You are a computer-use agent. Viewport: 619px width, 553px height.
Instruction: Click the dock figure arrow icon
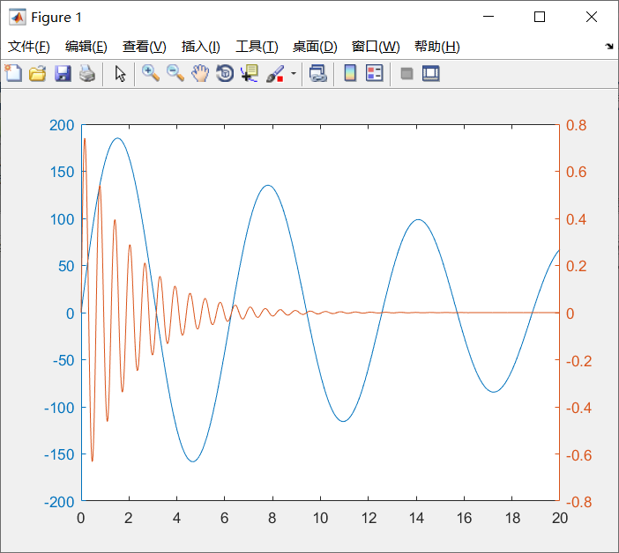609,47
